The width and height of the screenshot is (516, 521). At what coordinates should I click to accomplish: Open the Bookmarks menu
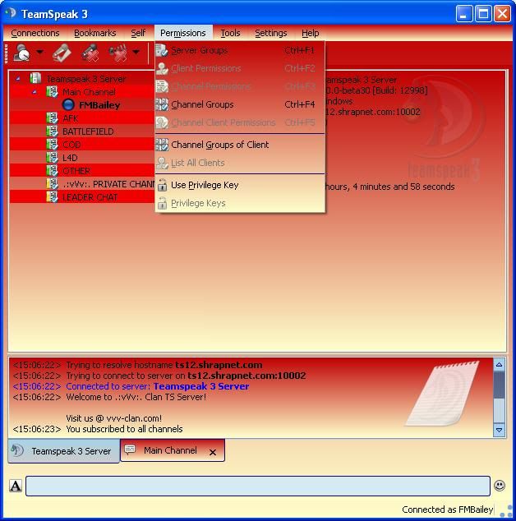click(x=94, y=33)
